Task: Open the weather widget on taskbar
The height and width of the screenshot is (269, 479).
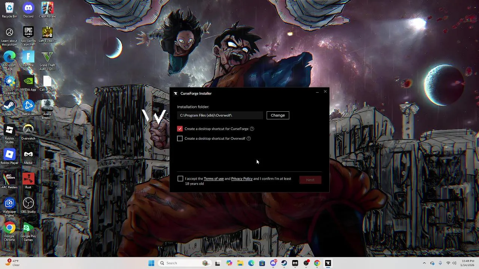Action: tap(12, 263)
